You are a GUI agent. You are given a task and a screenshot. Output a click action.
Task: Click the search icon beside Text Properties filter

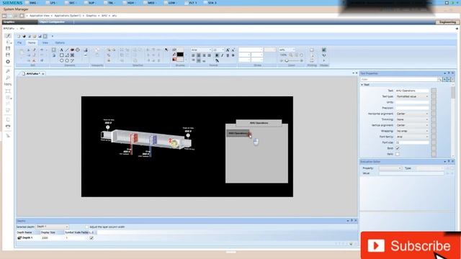point(439,80)
